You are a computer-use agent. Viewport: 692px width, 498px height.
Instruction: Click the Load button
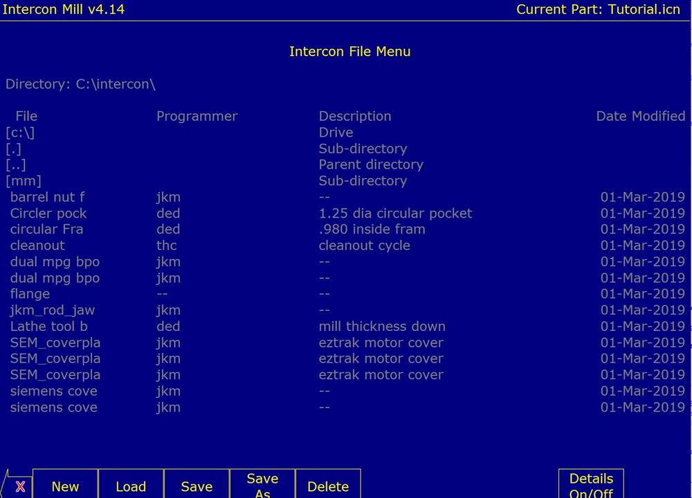click(131, 486)
